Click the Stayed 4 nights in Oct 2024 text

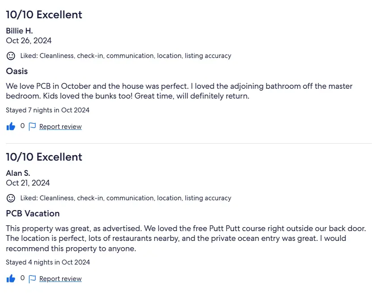48,262
